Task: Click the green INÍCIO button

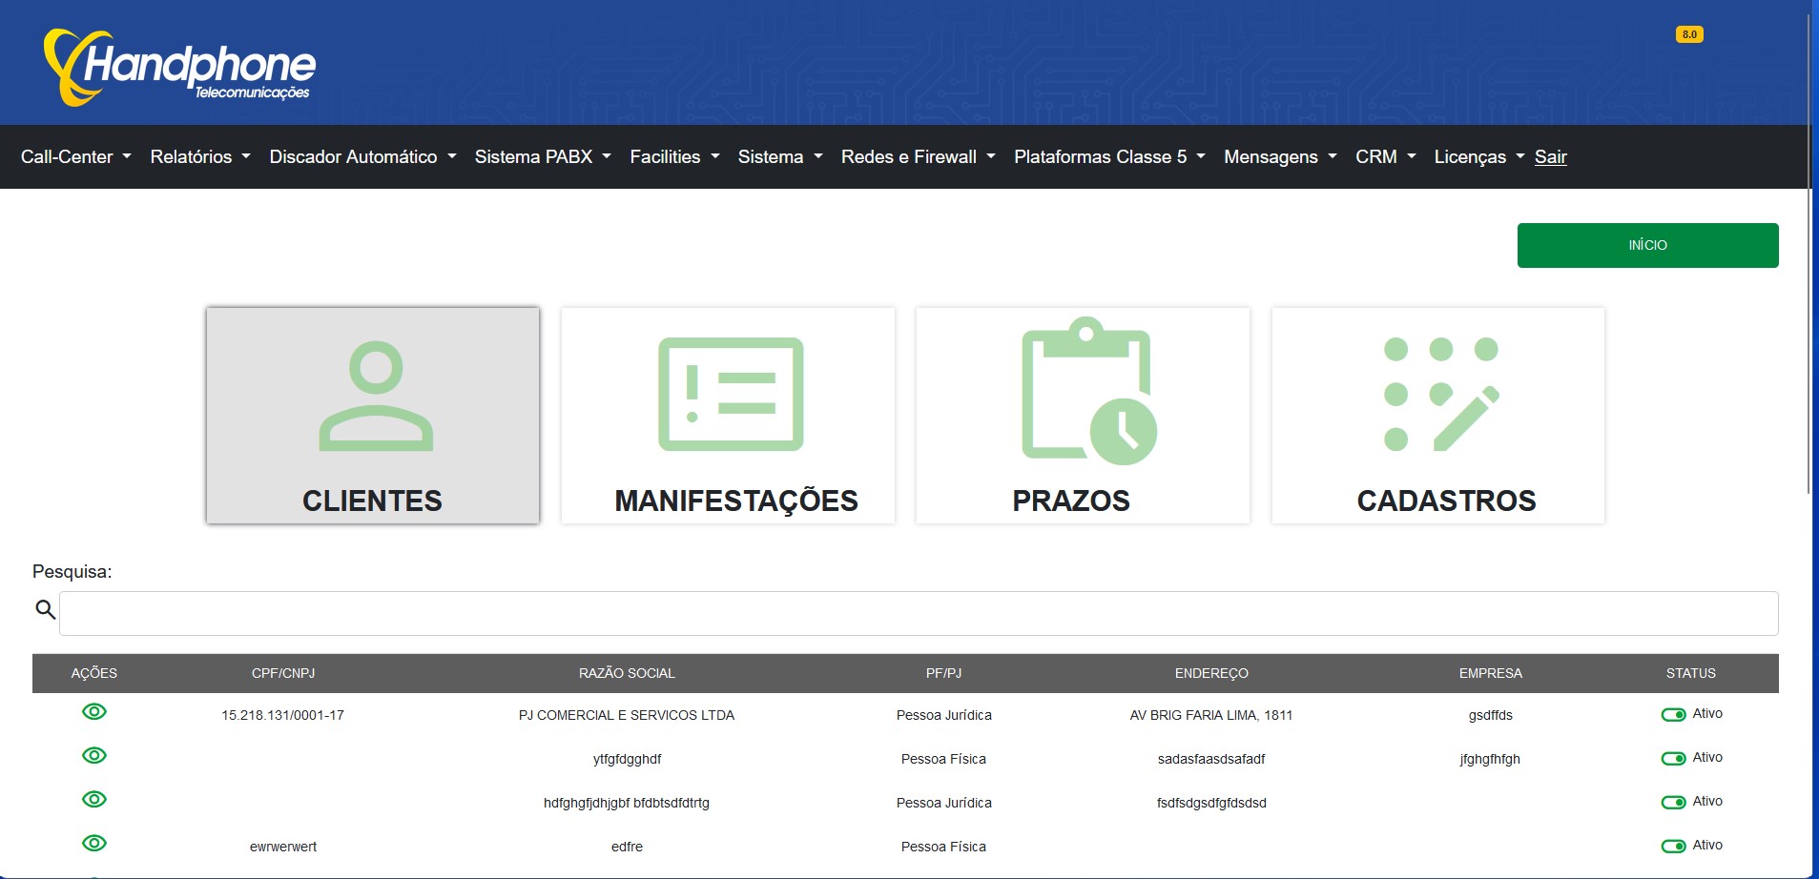Action: 1647,245
